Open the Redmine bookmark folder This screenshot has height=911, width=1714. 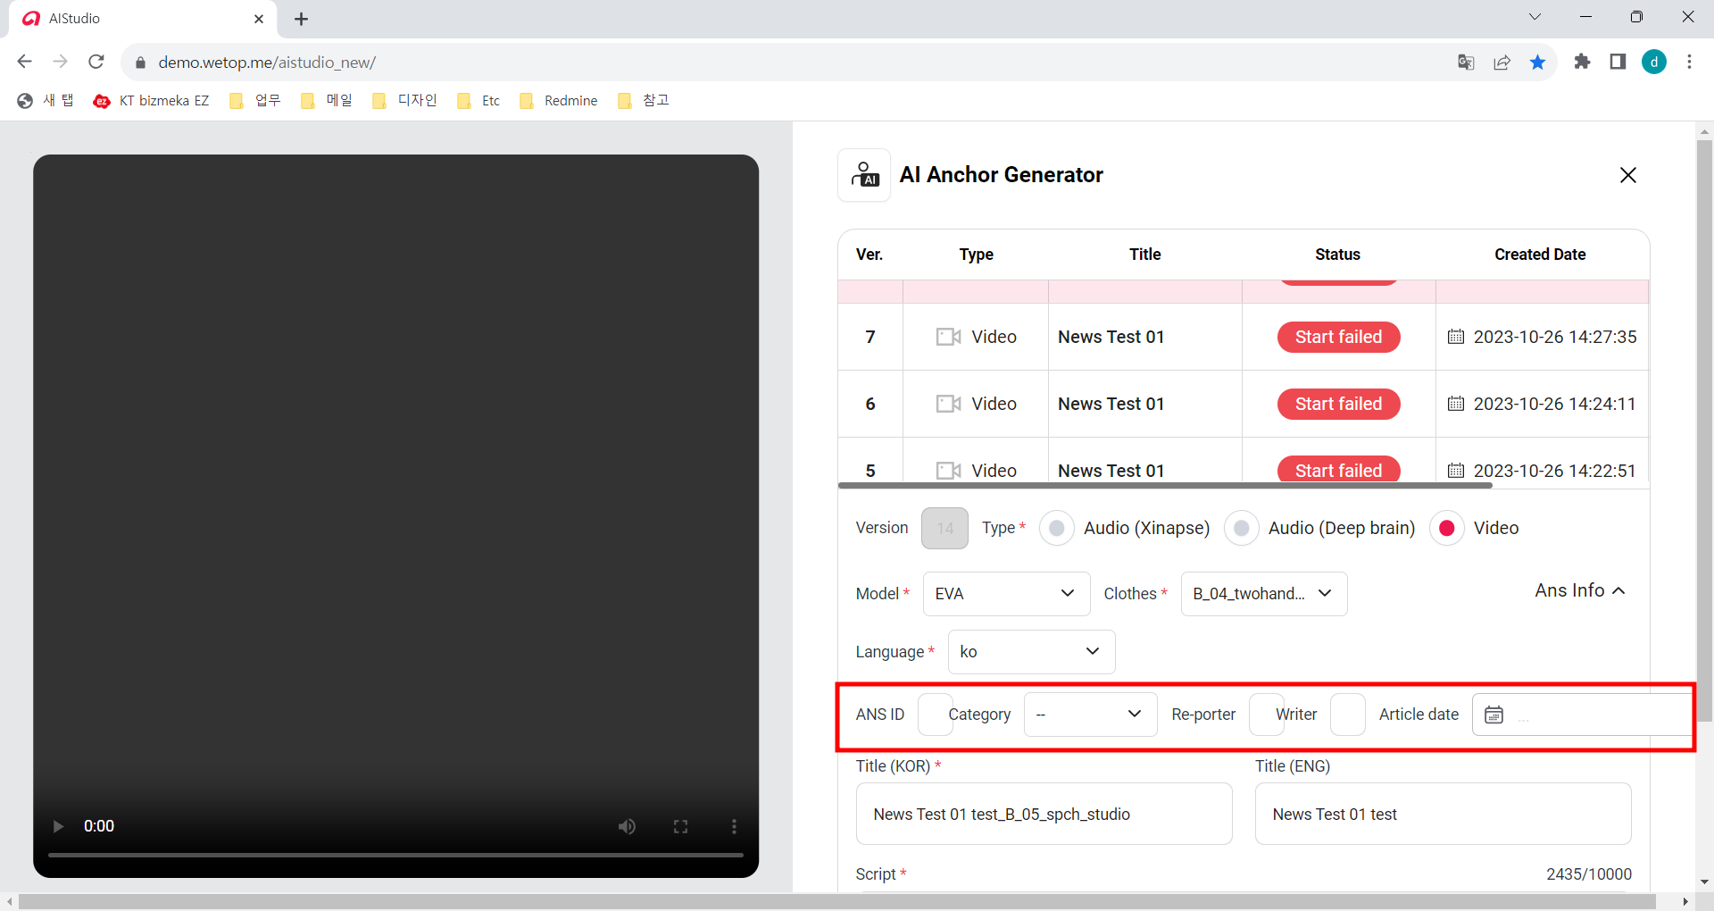[x=559, y=100]
